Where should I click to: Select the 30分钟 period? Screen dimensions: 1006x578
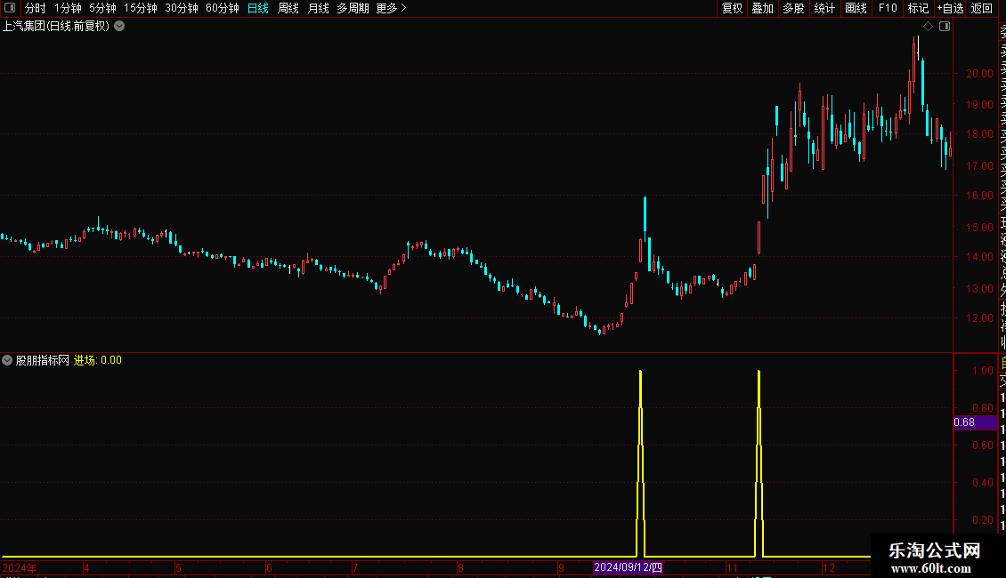coord(182,8)
